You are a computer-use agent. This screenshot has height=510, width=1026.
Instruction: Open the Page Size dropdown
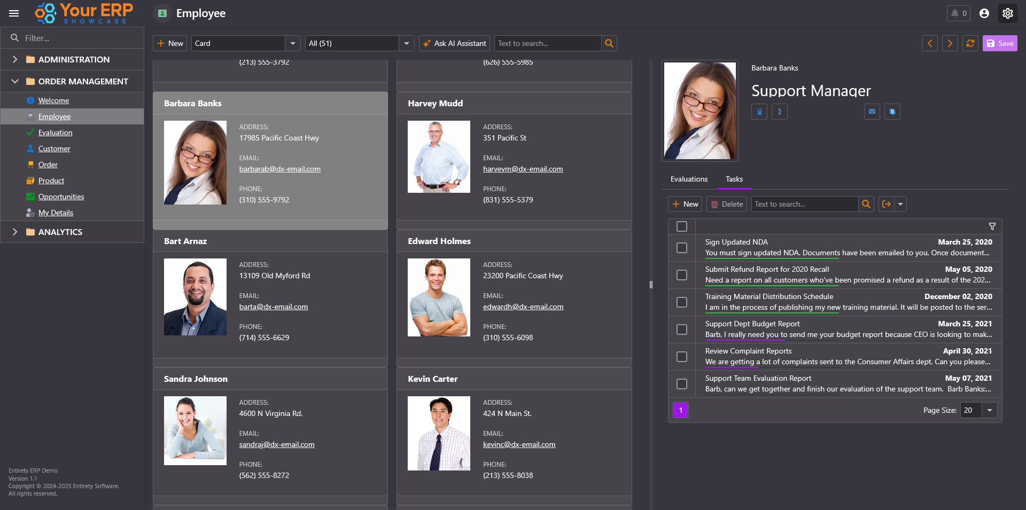989,410
